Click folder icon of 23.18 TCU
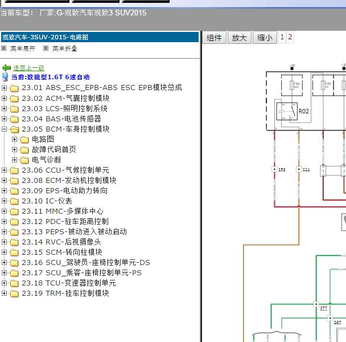This screenshot has width=346, height=342. (14, 283)
